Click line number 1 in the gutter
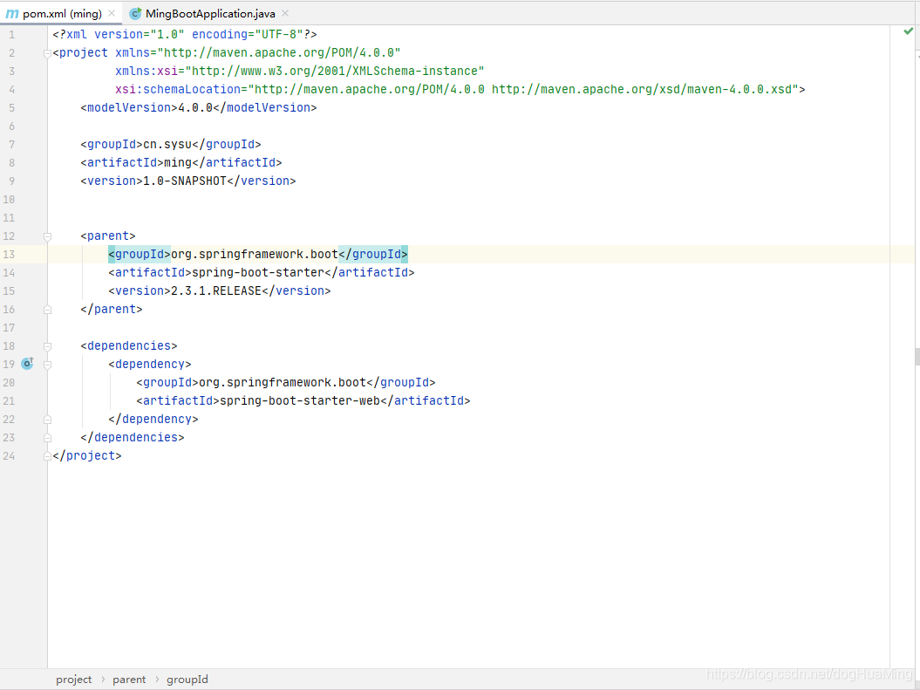Screen dimensions: 920x690 coord(11,35)
